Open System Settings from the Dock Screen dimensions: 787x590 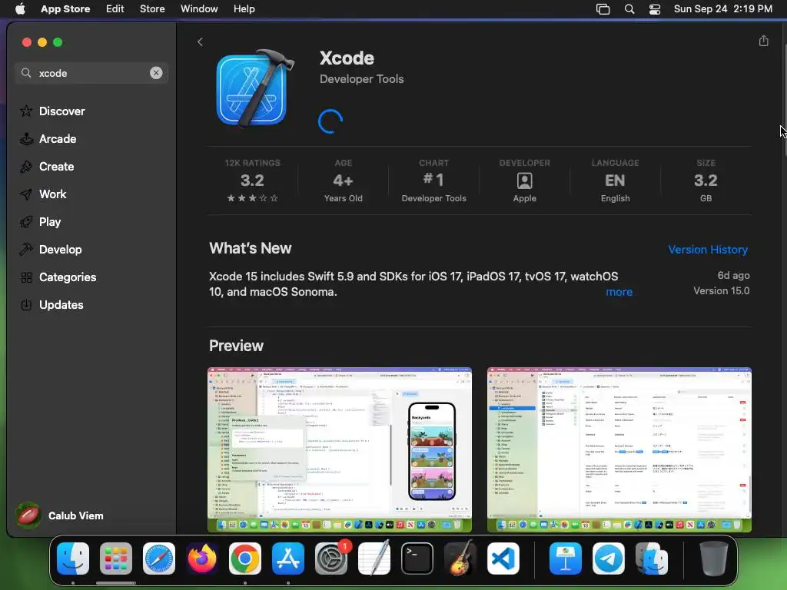coord(331,558)
